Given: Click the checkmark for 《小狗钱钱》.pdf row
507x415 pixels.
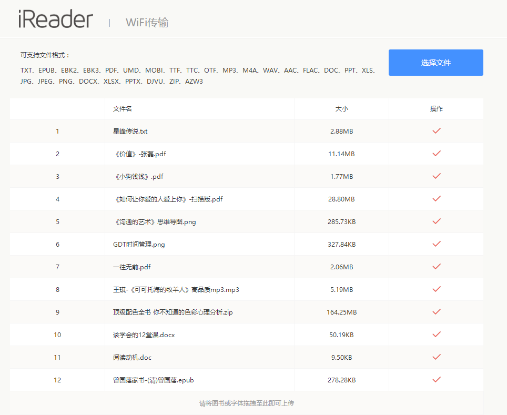Looking at the screenshot, I should (x=437, y=176).
